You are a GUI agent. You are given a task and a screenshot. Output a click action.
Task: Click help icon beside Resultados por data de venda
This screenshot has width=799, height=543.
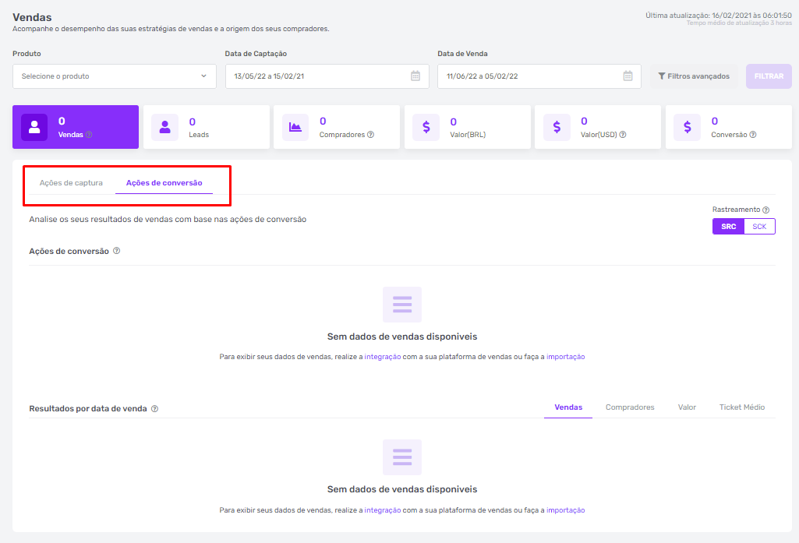tap(154, 408)
